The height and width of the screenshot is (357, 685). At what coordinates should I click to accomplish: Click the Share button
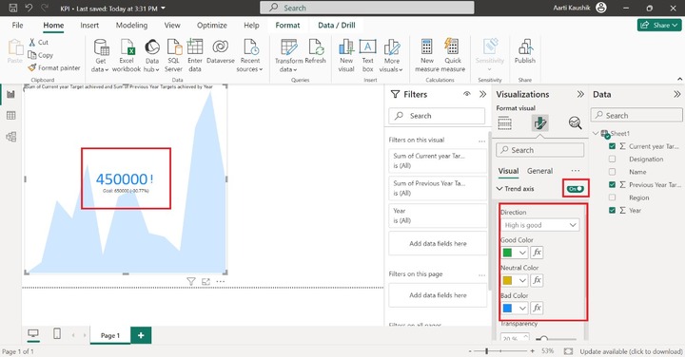point(659,26)
